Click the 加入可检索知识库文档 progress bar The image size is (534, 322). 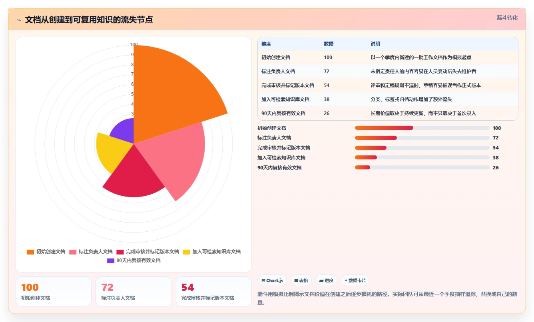point(422,158)
